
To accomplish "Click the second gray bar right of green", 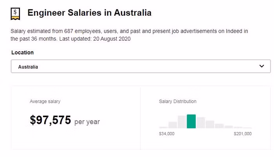I will point(210,124).
